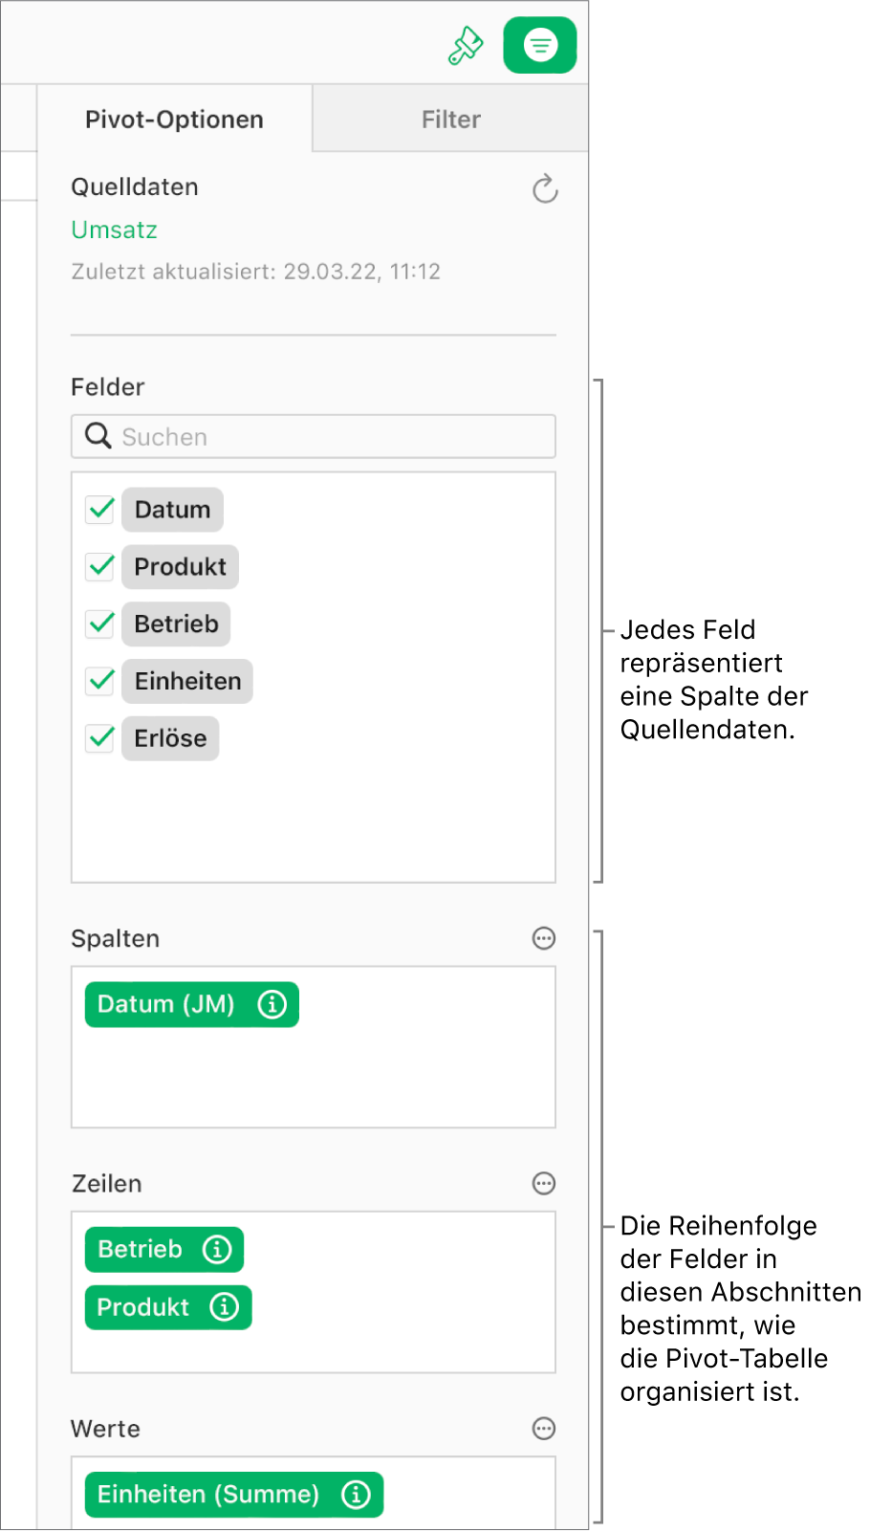The height and width of the screenshot is (1532, 870).
Task: Select the Datum (JM) column token
Action: click(x=165, y=1004)
